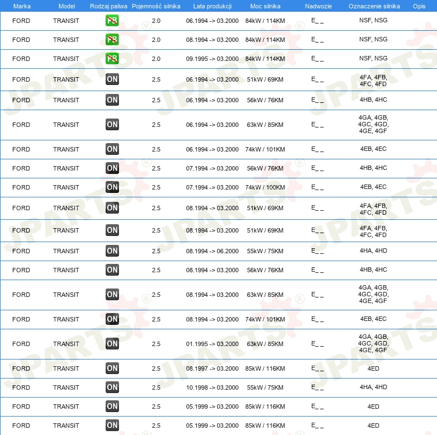Click the 2.5 engine capacity in the 08.1997 row
The width and height of the screenshot is (437, 435).
(156, 368)
